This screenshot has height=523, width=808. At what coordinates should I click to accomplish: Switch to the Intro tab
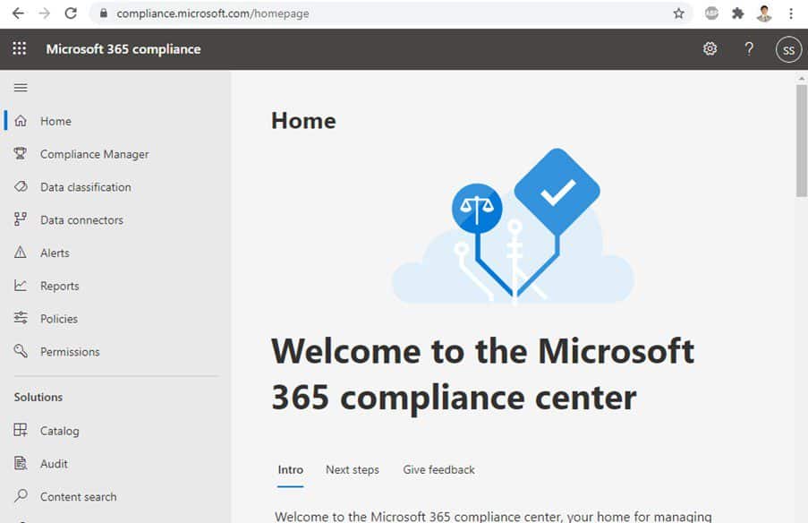[x=290, y=470]
